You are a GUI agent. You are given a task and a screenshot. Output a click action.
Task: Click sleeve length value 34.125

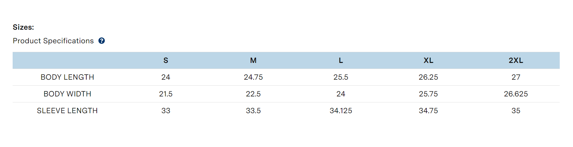click(x=341, y=111)
